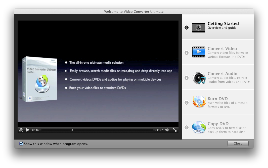This screenshot has height=168, width=268.
Task: Click the 30-second rewind icon
Action: tap(21, 130)
